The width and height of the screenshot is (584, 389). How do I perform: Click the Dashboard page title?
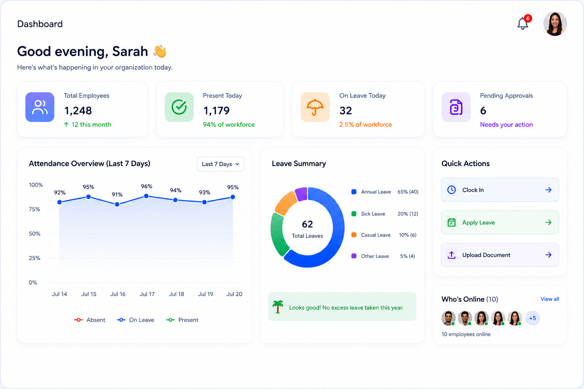click(40, 24)
